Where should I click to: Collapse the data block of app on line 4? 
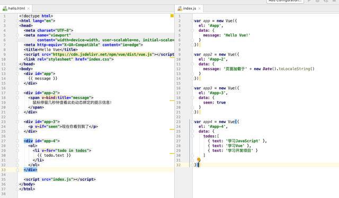(x=192, y=31)
